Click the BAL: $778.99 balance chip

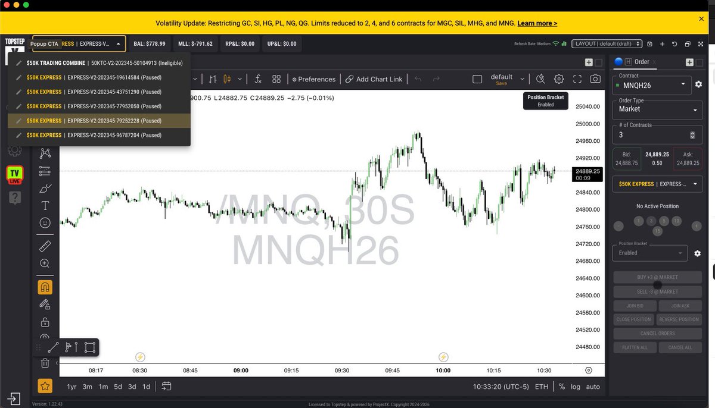click(x=150, y=44)
